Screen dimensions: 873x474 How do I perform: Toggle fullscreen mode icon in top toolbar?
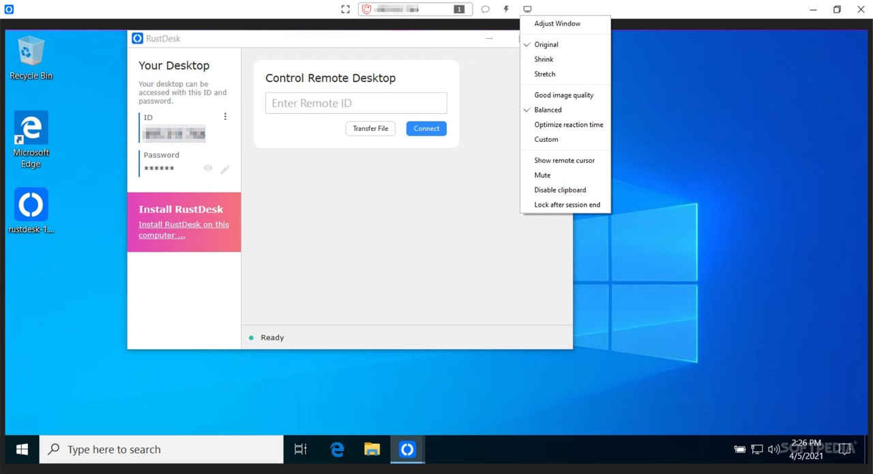click(346, 10)
